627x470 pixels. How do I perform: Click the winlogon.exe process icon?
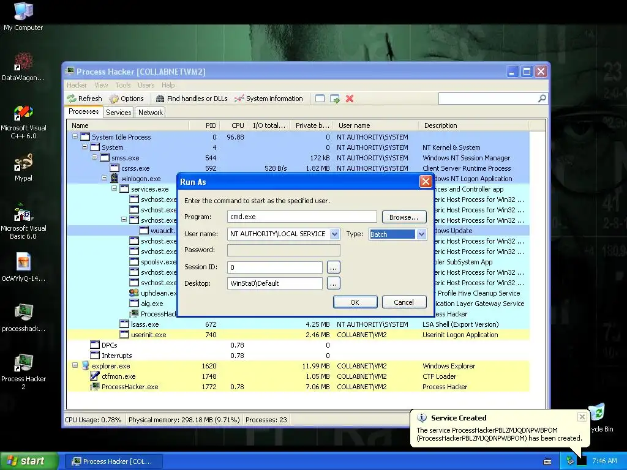tap(115, 178)
